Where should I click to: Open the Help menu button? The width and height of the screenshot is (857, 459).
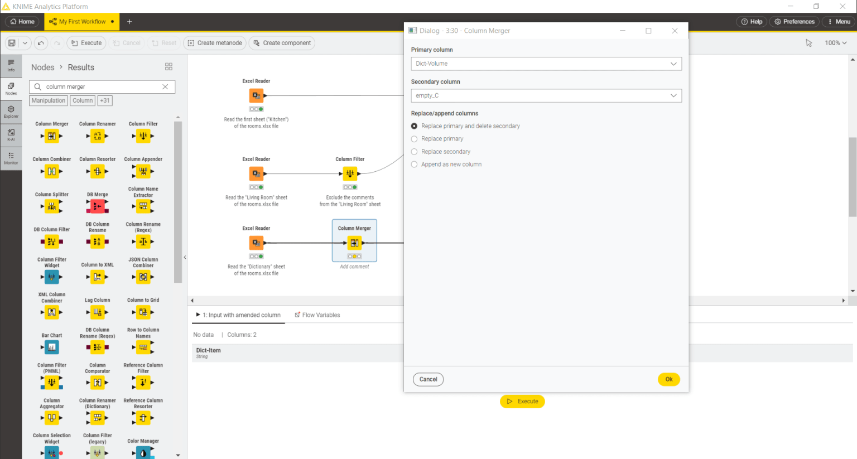click(x=752, y=22)
